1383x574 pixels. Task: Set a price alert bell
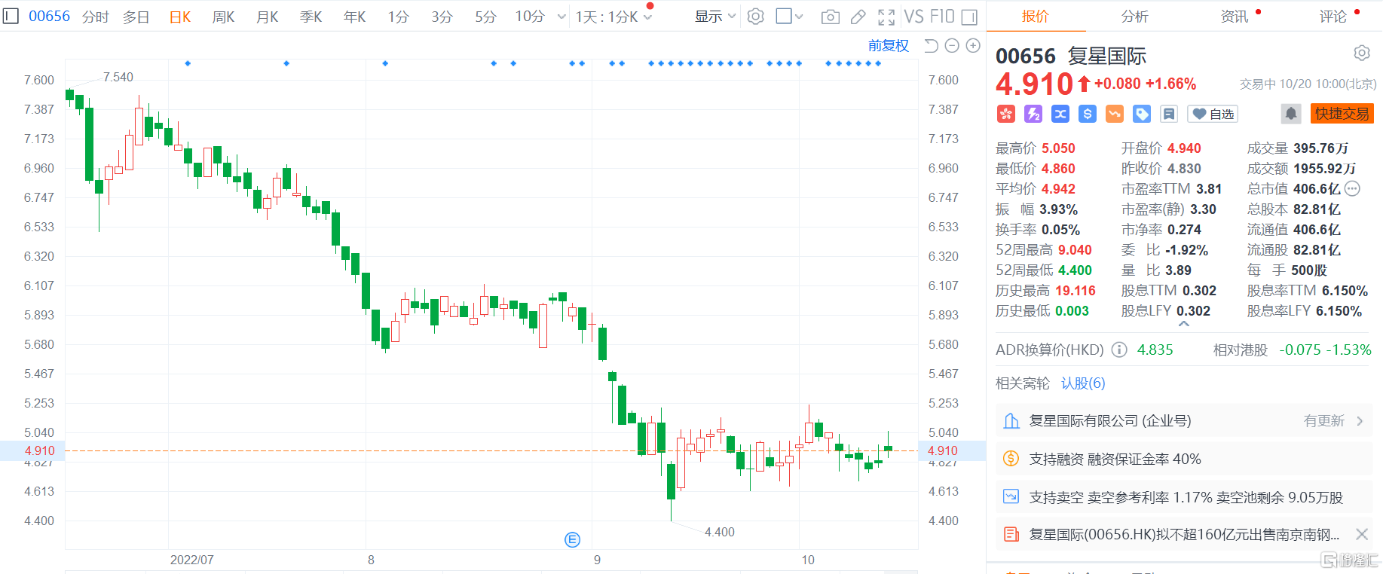pyautogui.click(x=1291, y=114)
